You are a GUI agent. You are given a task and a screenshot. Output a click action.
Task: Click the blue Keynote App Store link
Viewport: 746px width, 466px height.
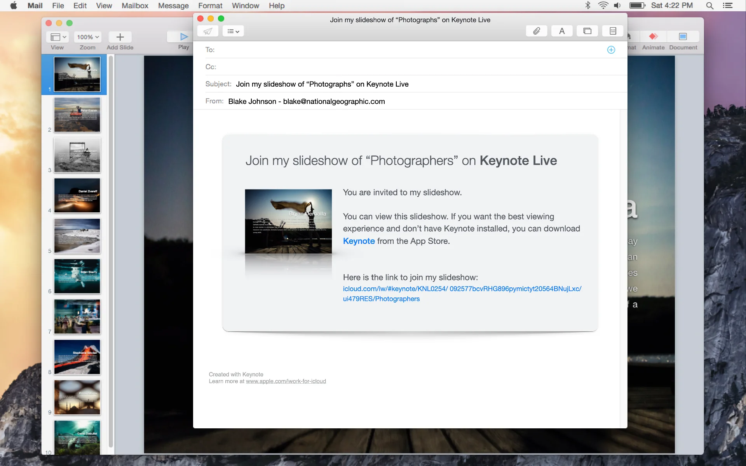point(359,241)
